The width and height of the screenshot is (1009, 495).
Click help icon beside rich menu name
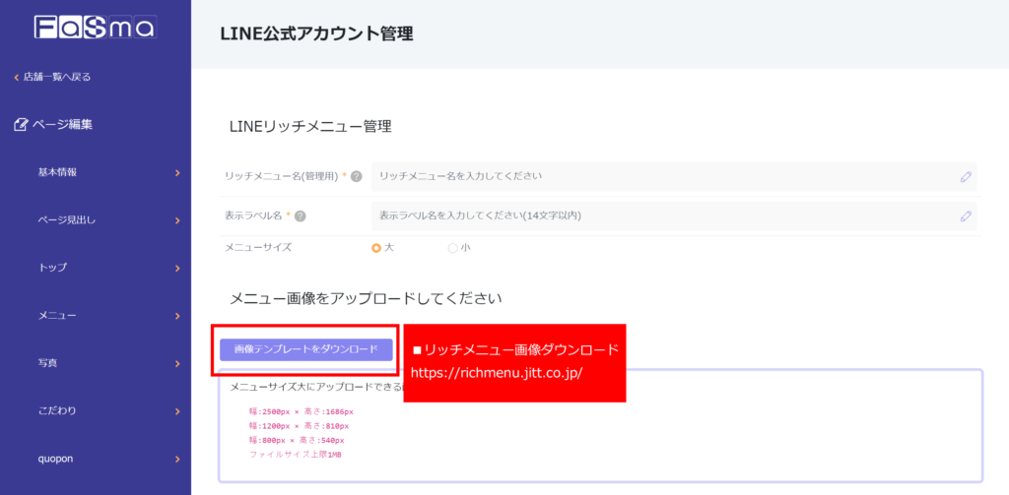point(356,177)
